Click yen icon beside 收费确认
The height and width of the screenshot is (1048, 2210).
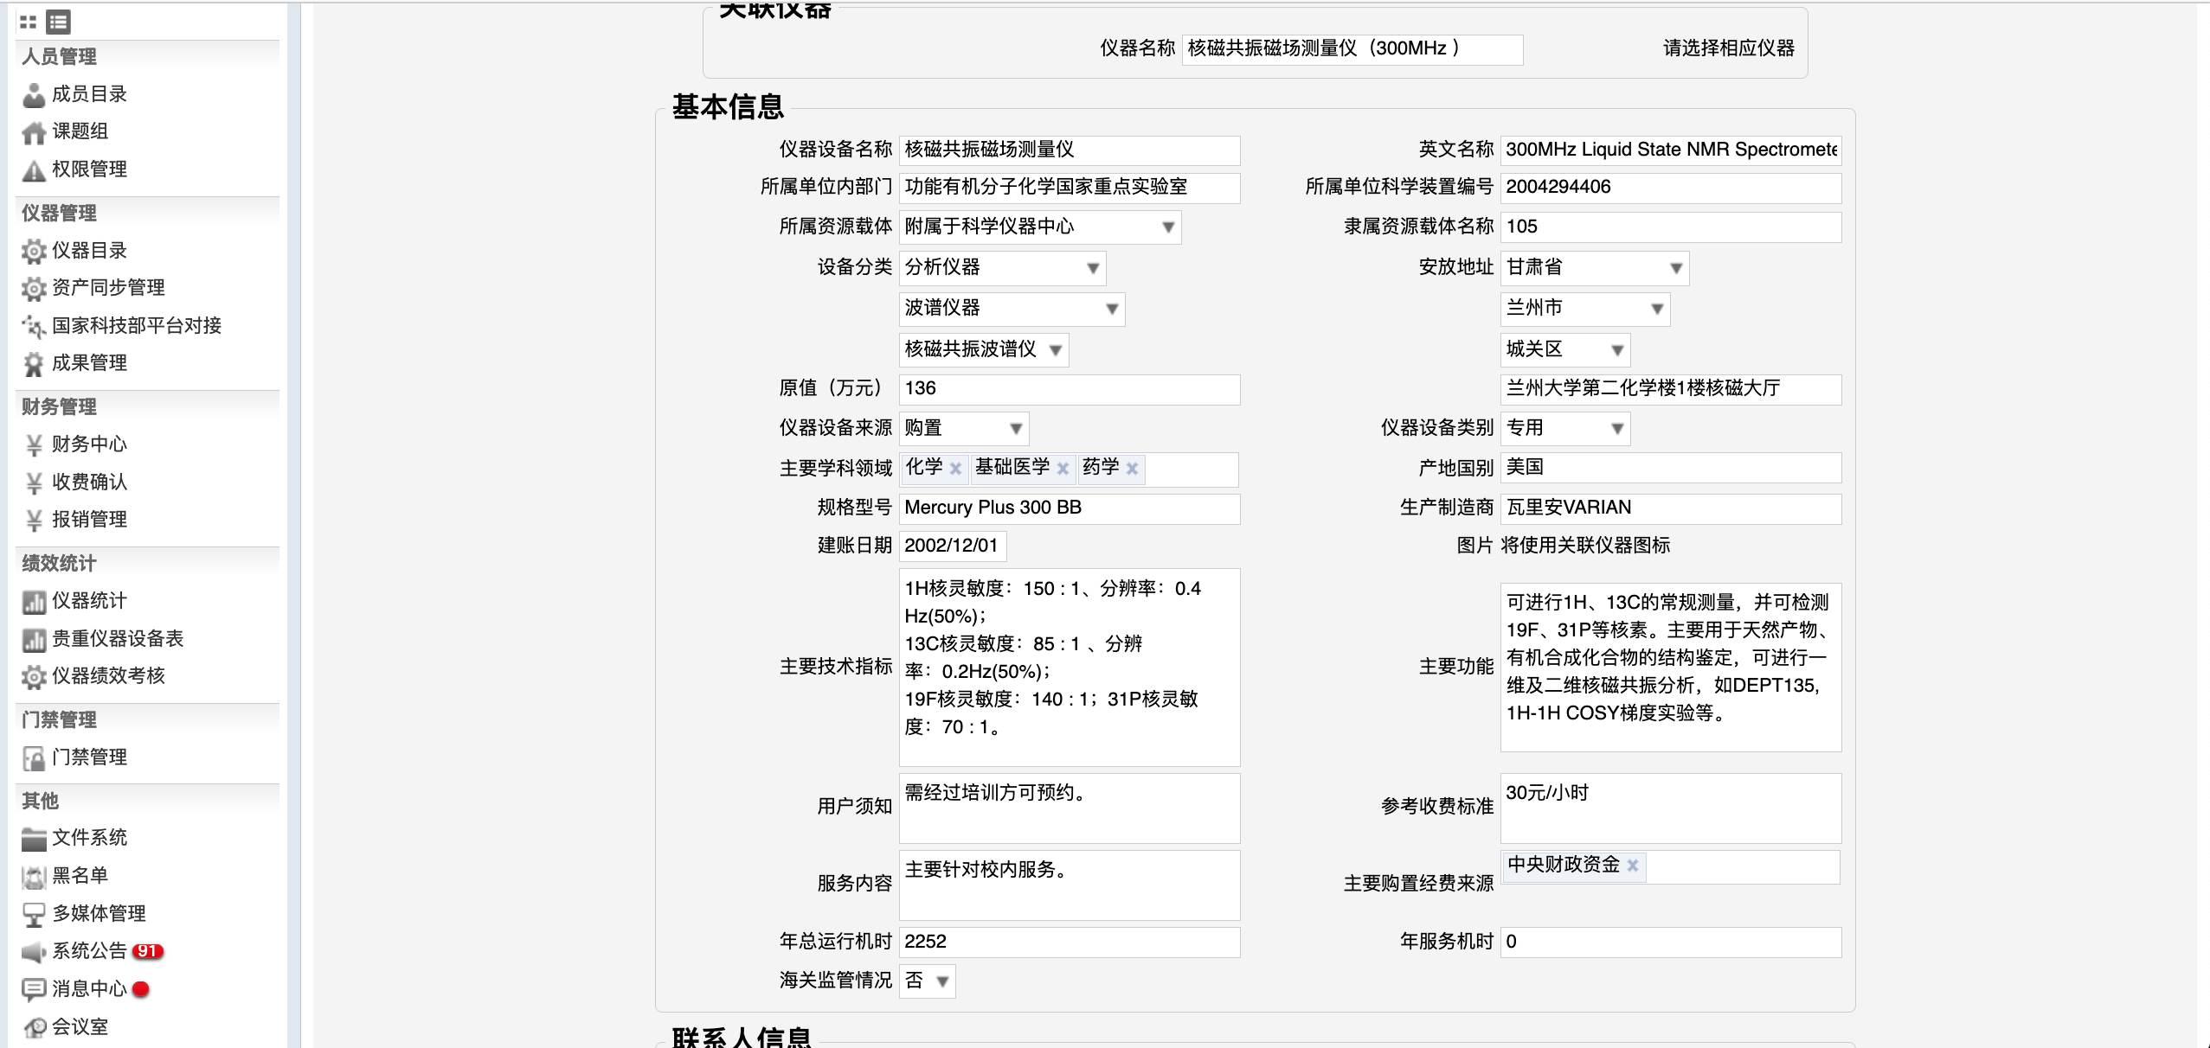(34, 482)
